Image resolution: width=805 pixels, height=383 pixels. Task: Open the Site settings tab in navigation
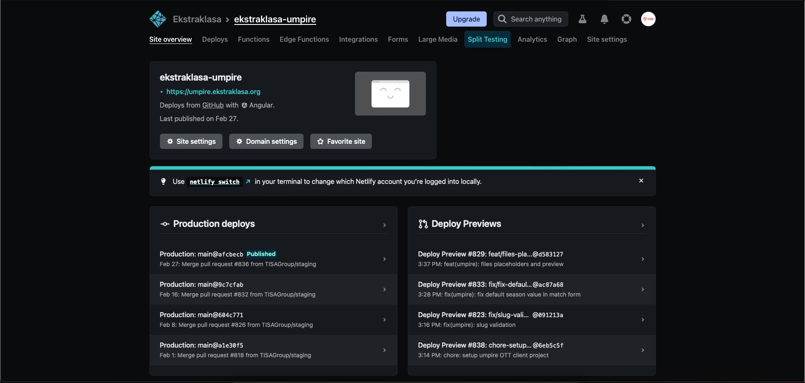coord(607,39)
